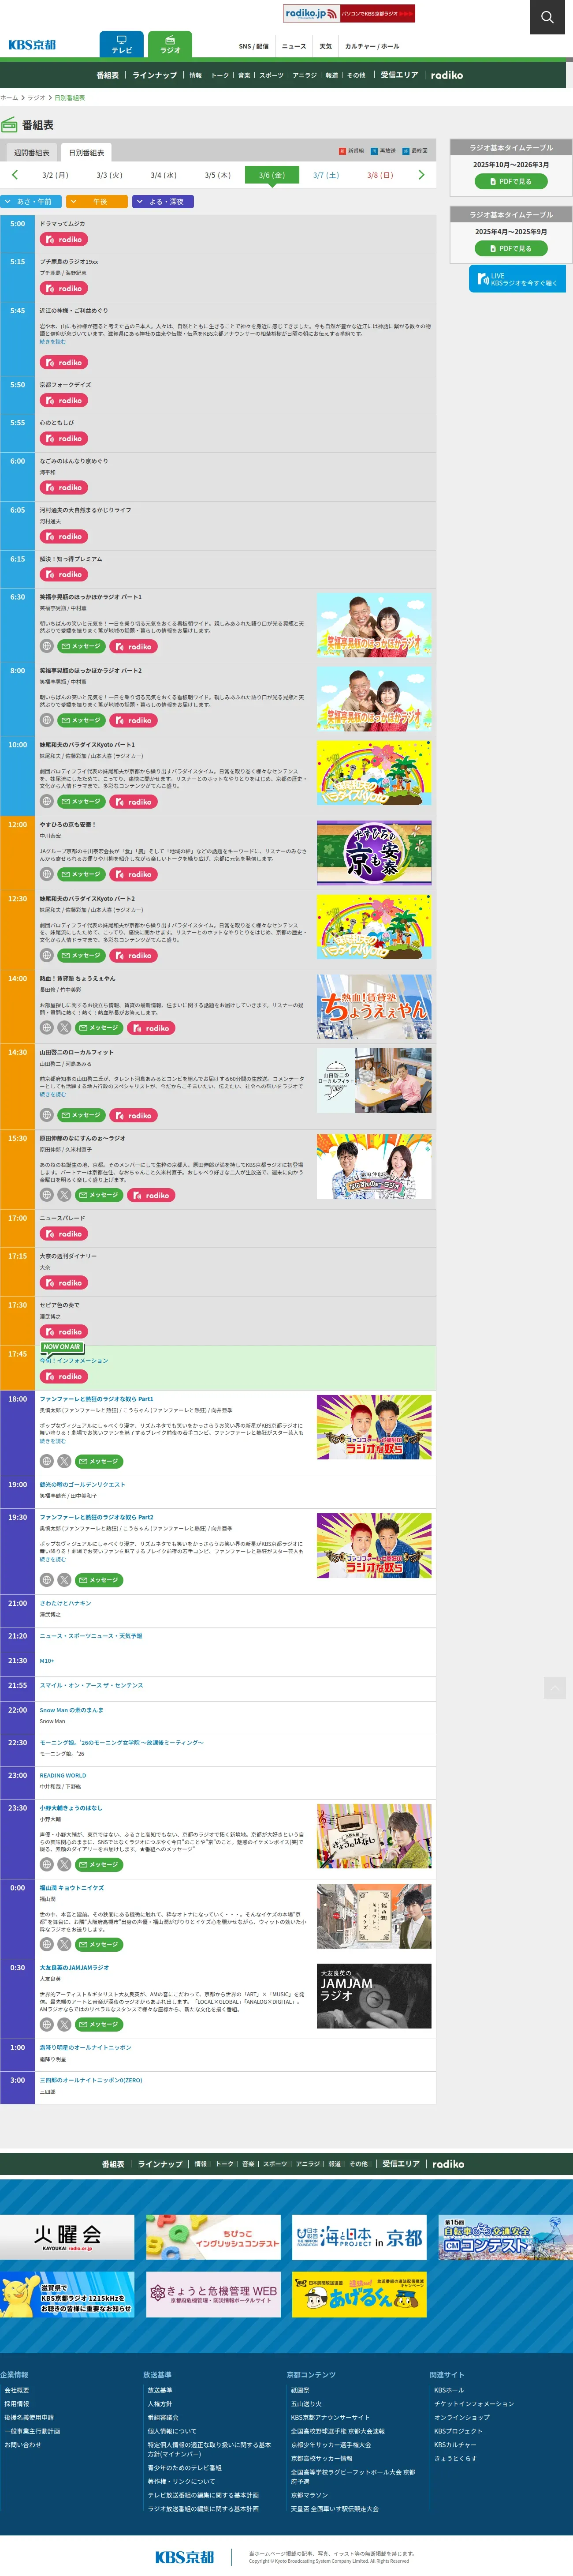Open the 大友良英のJAMJAMラジオ thumbnail

pyautogui.click(x=374, y=1996)
